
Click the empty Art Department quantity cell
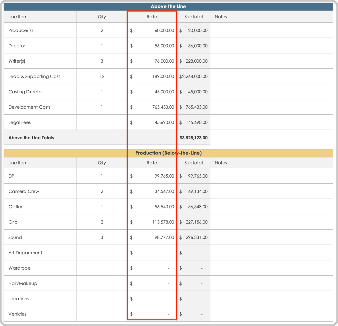(x=102, y=253)
